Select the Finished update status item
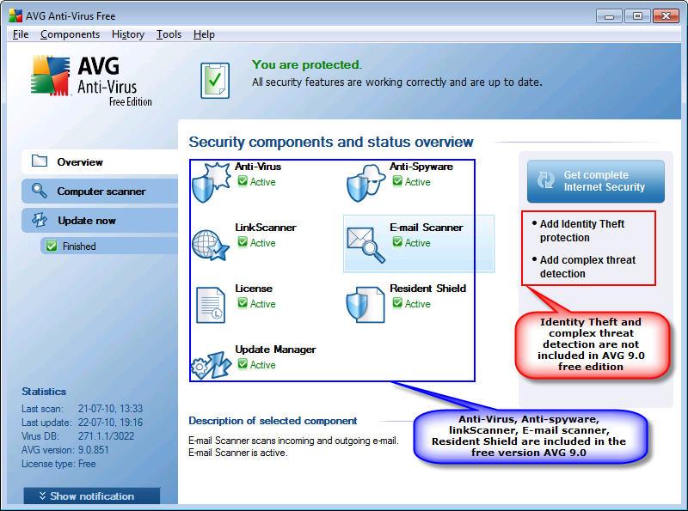Screen dimensions: 688x511 [x=109, y=246]
